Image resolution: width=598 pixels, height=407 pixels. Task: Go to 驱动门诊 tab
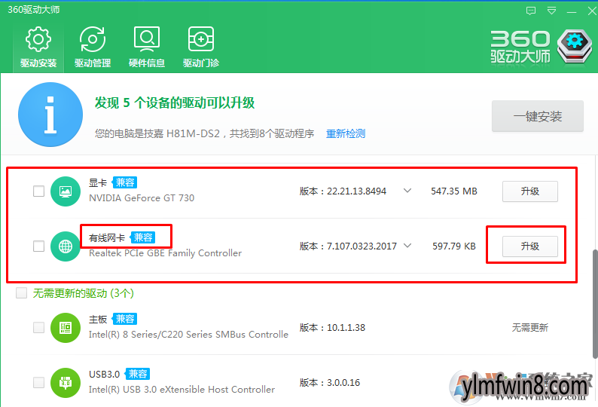tap(201, 47)
